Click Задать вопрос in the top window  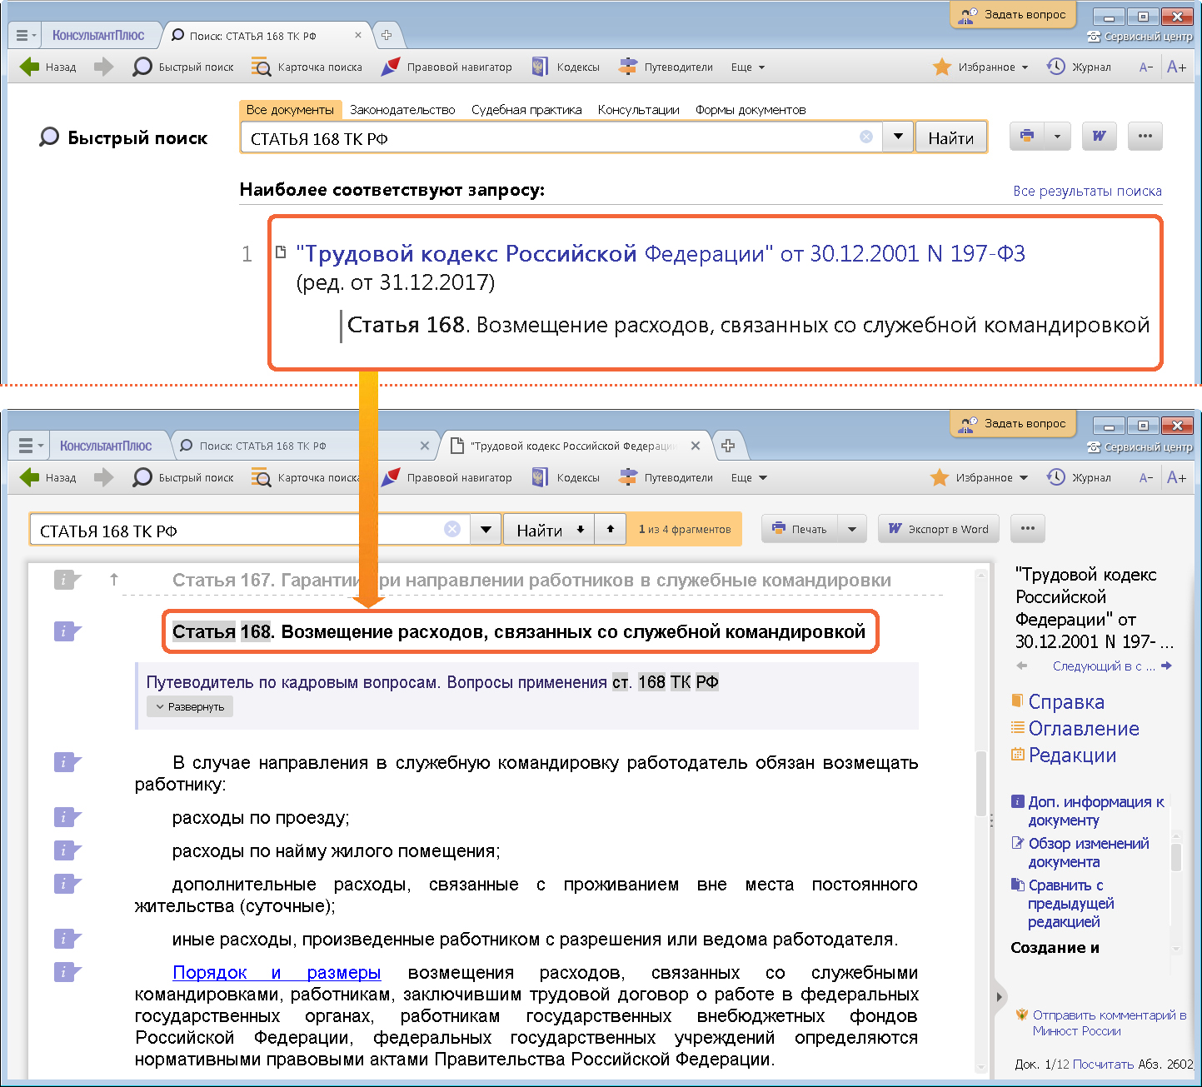coord(1012,14)
